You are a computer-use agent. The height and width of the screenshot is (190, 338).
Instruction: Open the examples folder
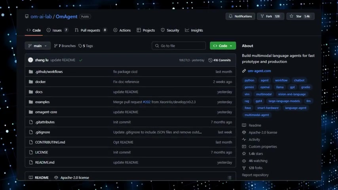(42, 102)
